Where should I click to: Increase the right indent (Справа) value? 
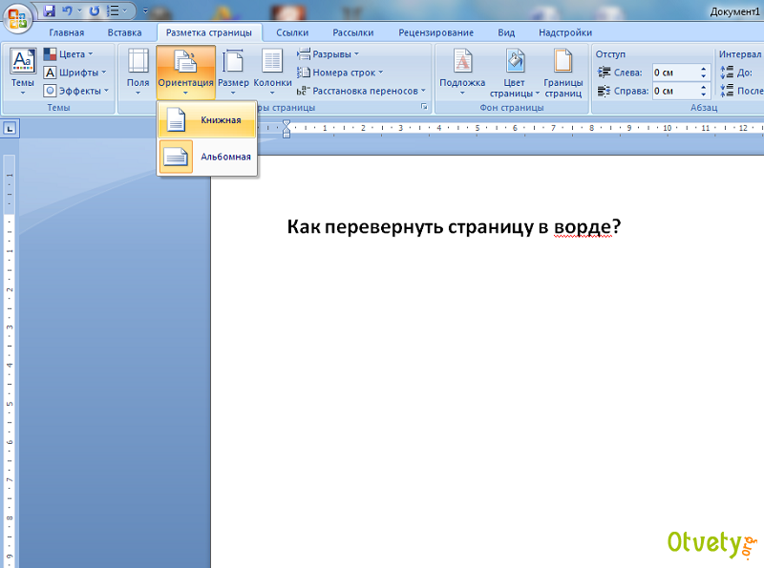[705, 87]
